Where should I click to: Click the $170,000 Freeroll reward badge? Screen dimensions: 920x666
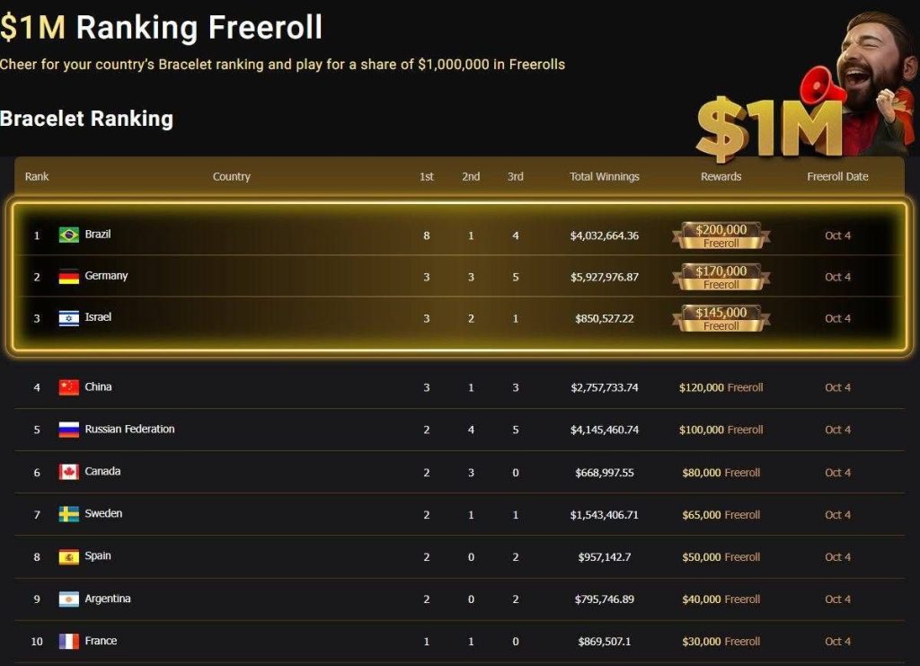click(721, 277)
